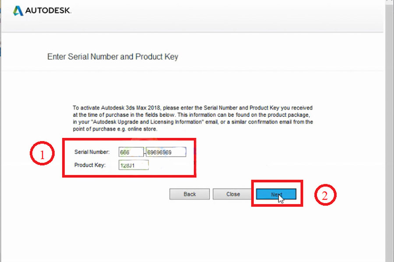Viewport: 394px width, 262px height.
Task: Click the "Product Key:" label
Action: point(91,165)
